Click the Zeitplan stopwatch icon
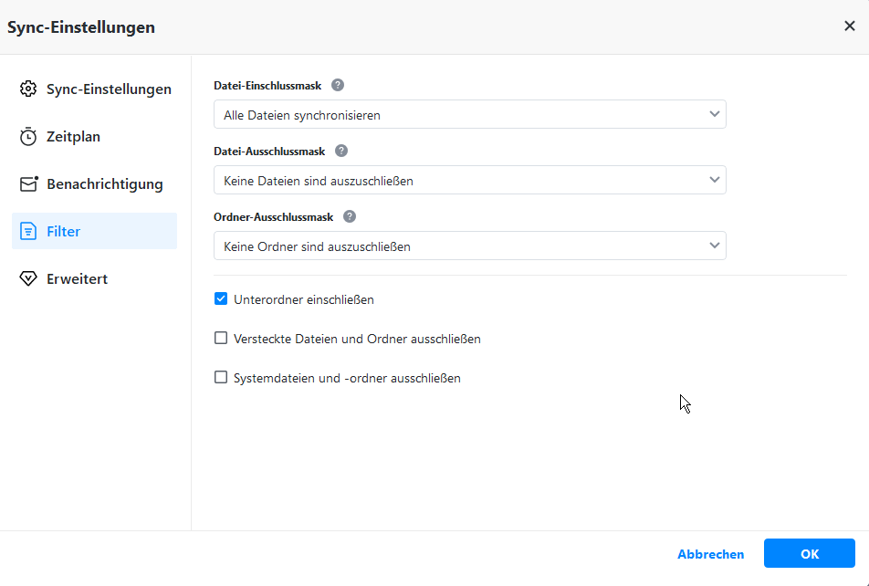869x586 pixels. pyautogui.click(x=28, y=137)
